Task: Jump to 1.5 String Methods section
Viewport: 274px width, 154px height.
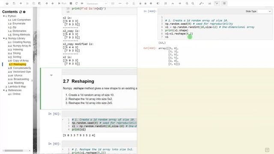Action: pyautogui.click(x=19, y=35)
